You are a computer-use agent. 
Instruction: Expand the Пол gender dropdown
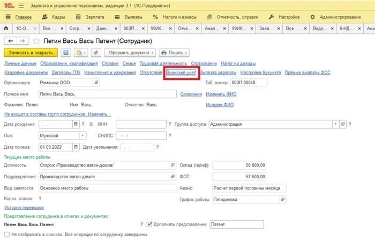[x=82, y=135]
